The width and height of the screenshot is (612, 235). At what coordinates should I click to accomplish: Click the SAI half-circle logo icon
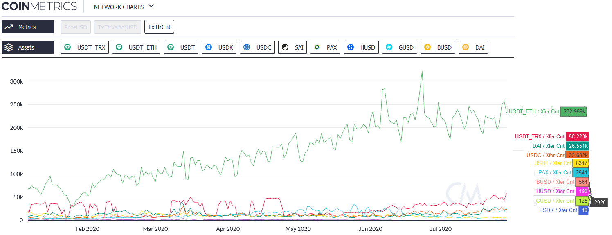pos(286,47)
